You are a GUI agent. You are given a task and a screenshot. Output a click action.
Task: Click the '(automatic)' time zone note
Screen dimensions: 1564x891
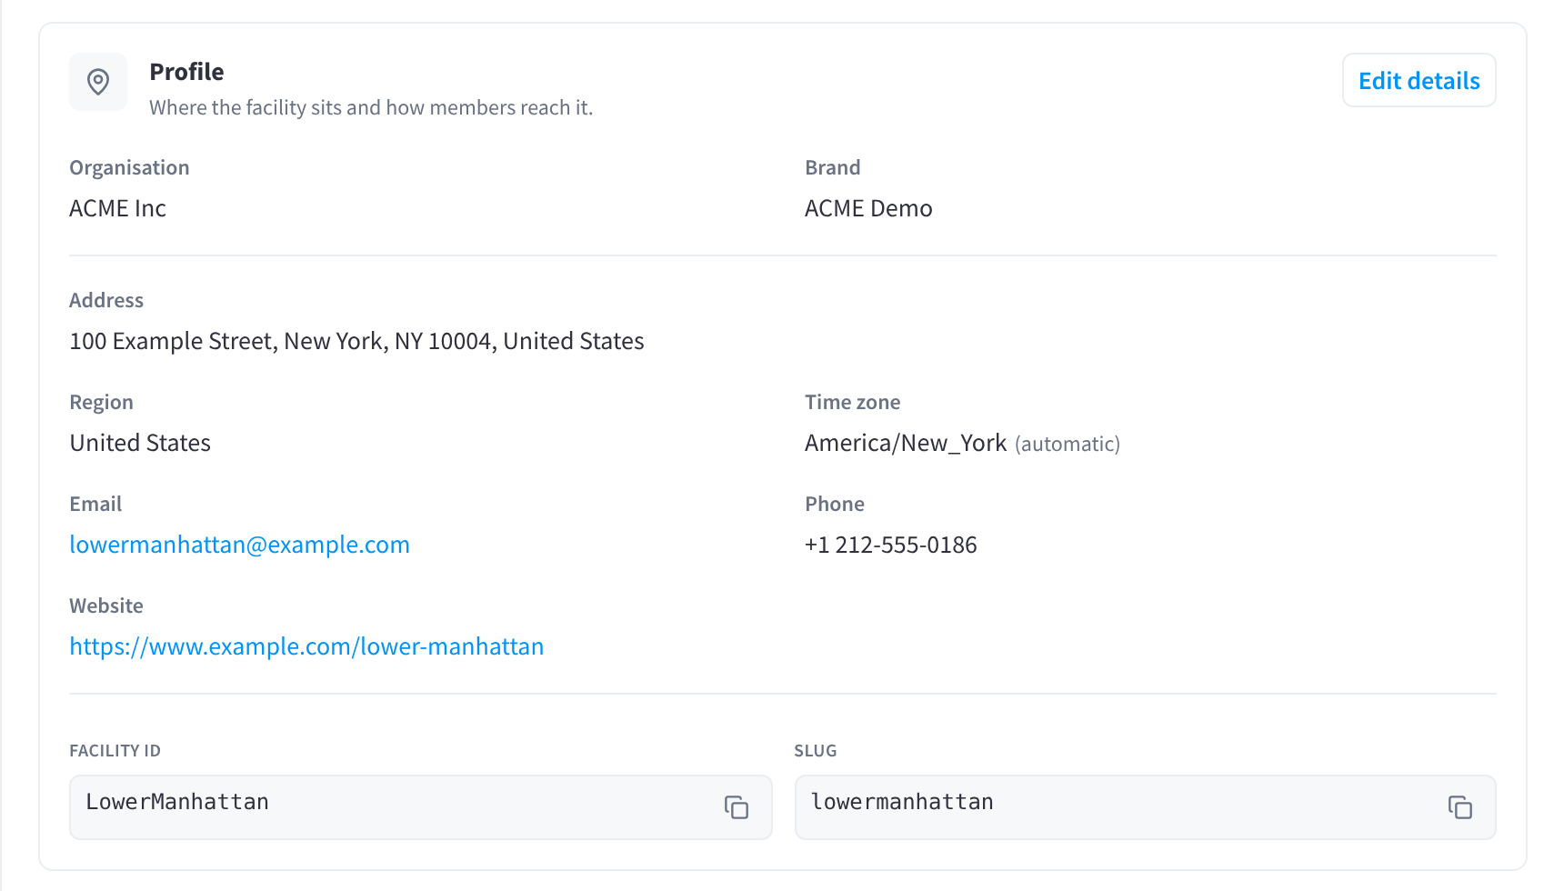pyautogui.click(x=1068, y=444)
